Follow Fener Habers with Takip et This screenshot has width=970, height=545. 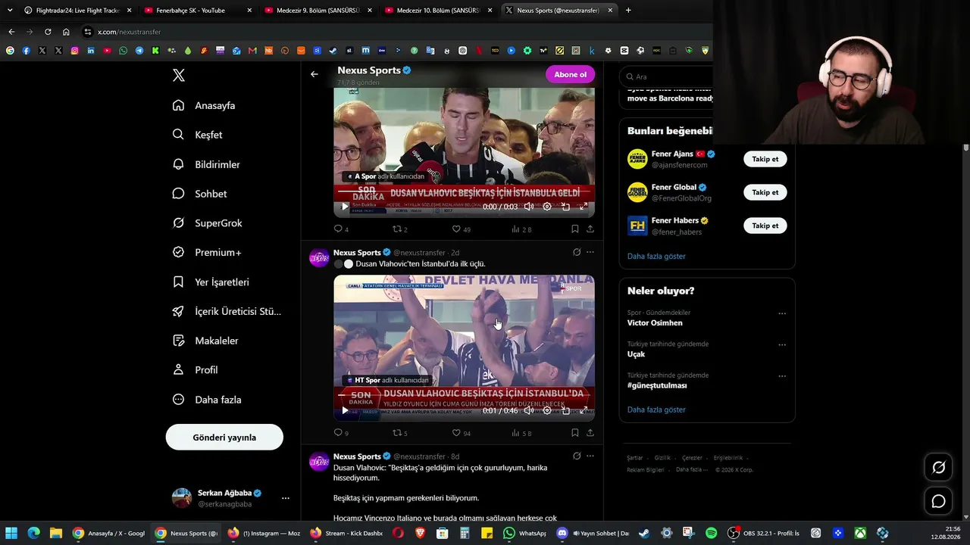click(x=765, y=226)
